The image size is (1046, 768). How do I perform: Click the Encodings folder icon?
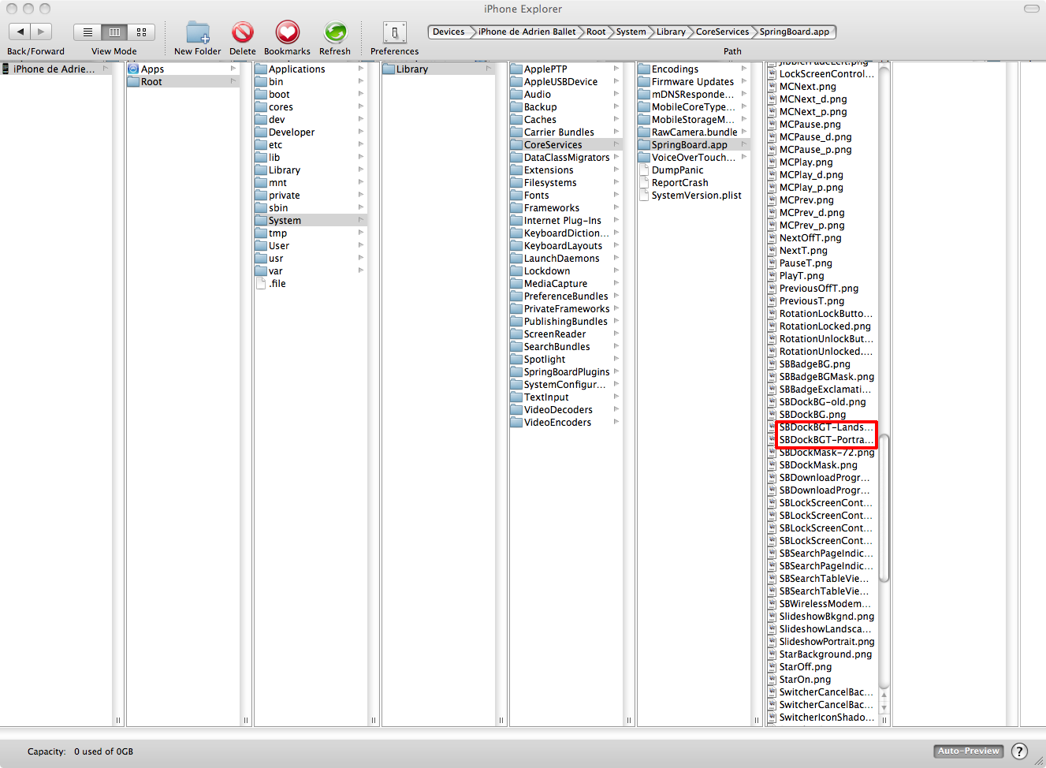click(644, 69)
